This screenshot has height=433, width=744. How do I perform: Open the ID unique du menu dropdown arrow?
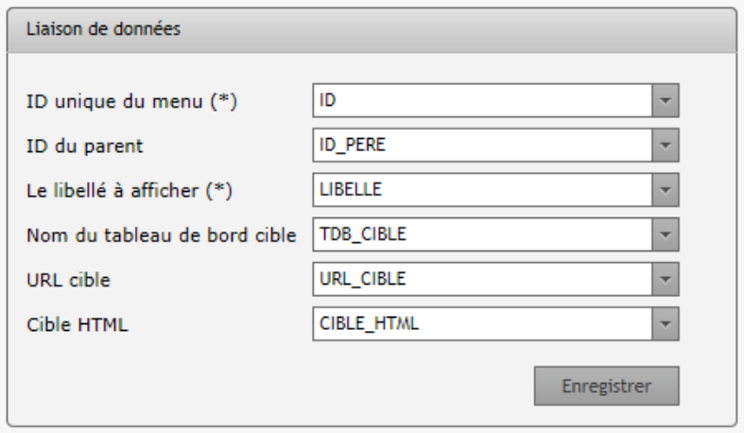click(x=666, y=100)
